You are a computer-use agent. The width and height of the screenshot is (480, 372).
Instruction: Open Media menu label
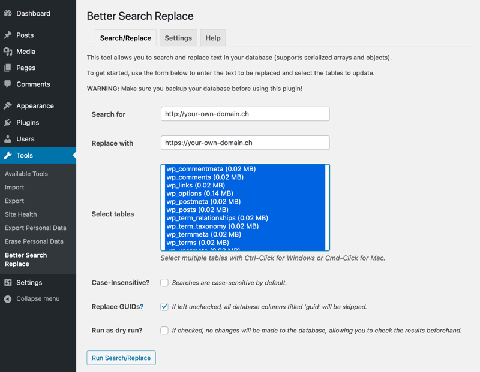[x=26, y=52]
